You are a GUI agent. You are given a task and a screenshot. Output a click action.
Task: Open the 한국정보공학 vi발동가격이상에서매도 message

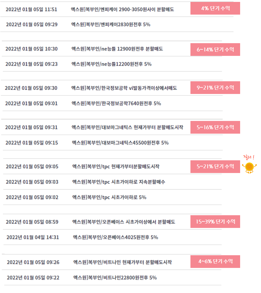pos(124,88)
